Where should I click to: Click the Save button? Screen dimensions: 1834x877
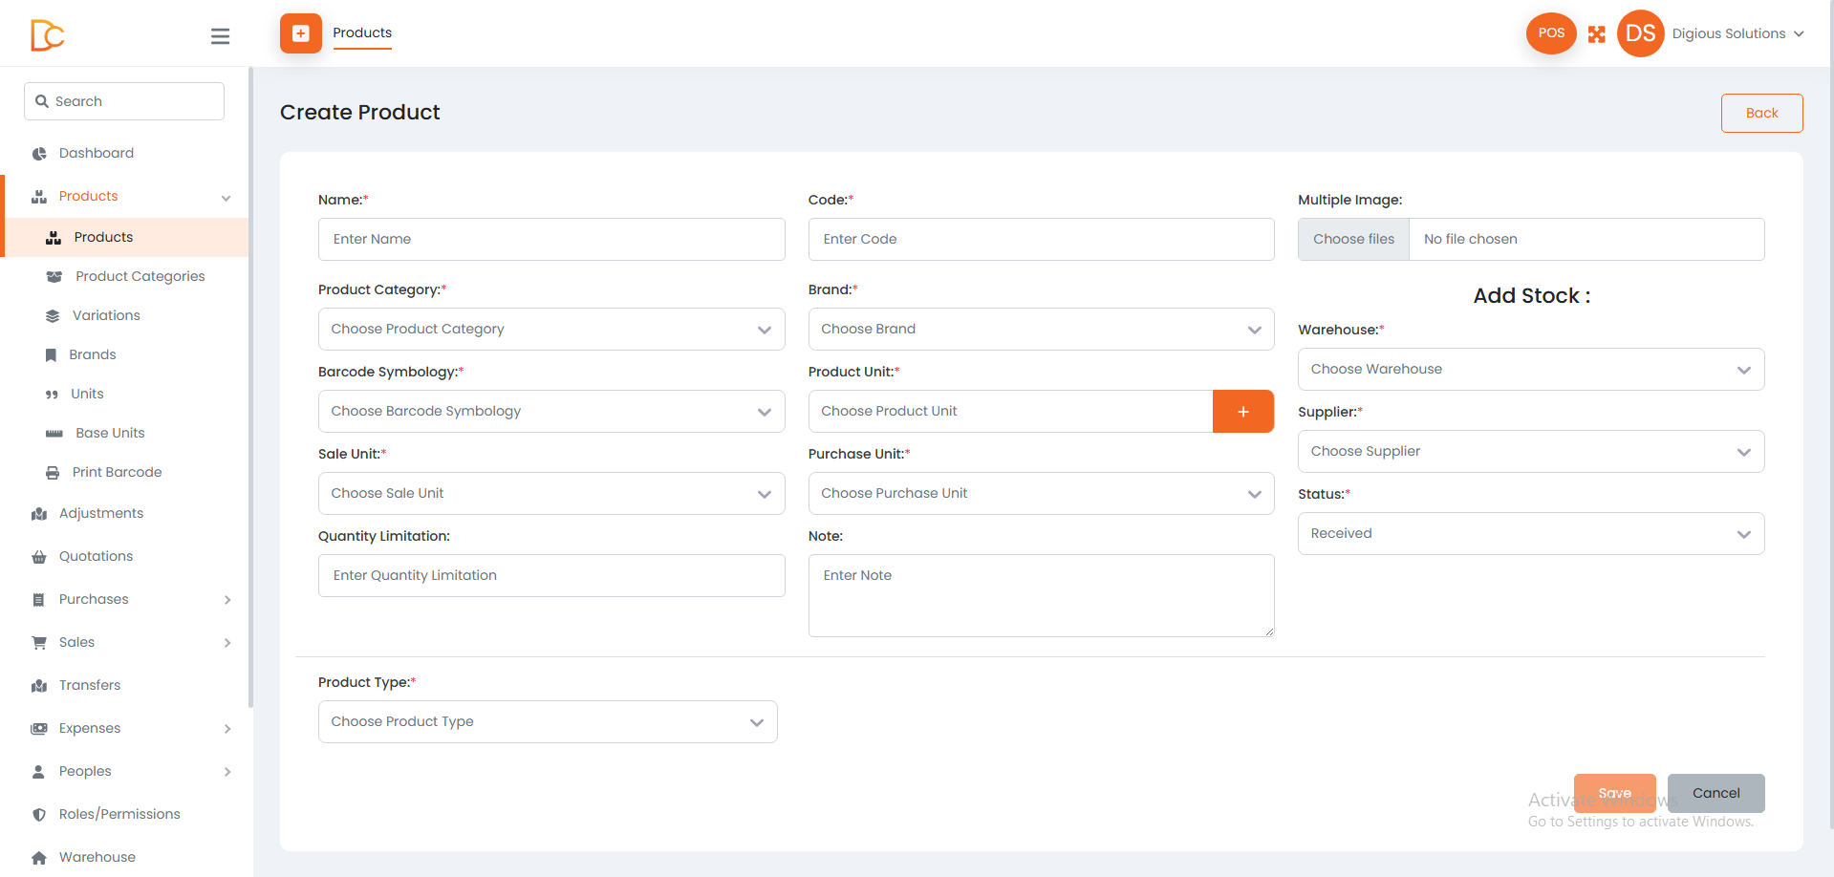(1614, 793)
